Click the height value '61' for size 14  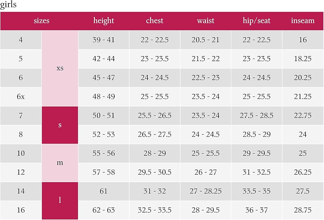click(x=104, y=191)
